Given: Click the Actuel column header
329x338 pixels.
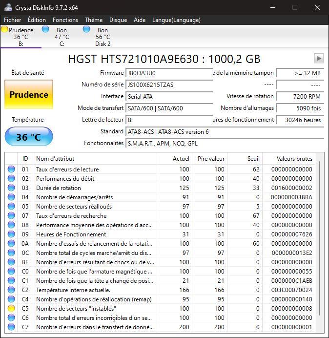Looking at the screenshot, I should pyautogui.click(x=175, y=159).
